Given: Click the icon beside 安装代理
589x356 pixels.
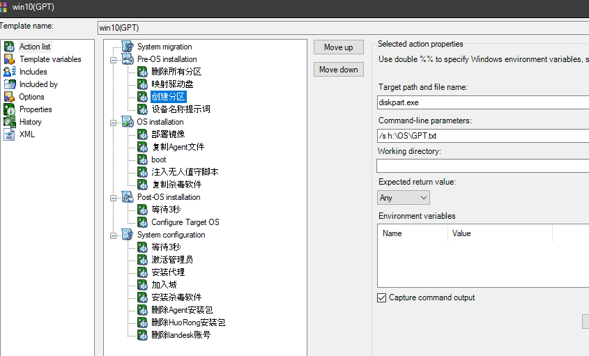Looking at the screenshot, I should (x=142, y=272).
